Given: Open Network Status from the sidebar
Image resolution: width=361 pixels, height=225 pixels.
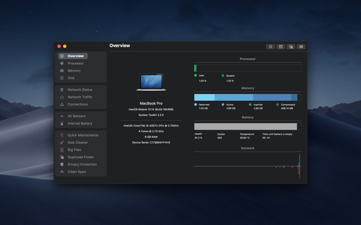Looking at the screenshot, I should pos(80,90).
